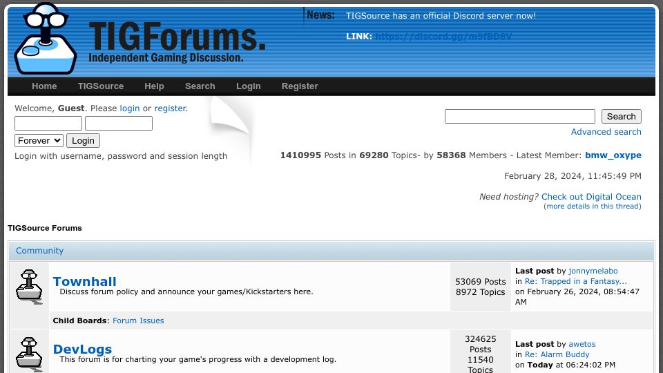Viewport: 663px width, 373px height.
Task: Open the Help menu item
Action: coord(154,86)
